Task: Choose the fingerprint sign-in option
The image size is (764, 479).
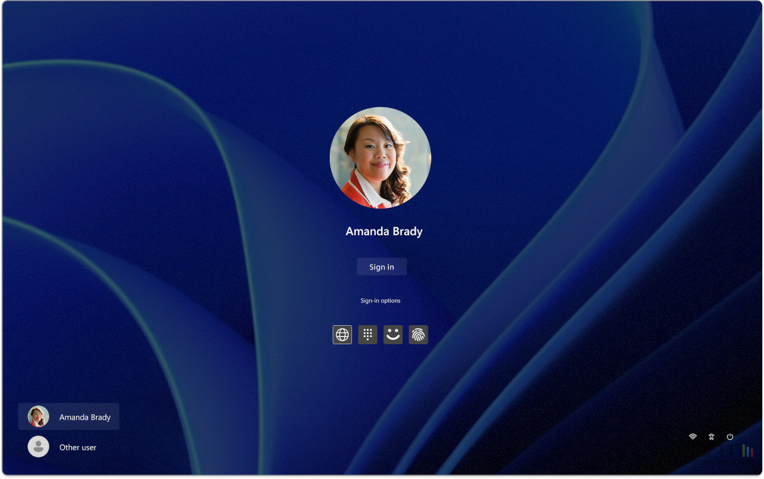Action: 418,335
